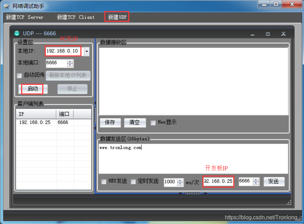Image resolution: width=304 pixels, height=224 pixels.
Task: Maximize the UDP --- 6666 child window
Action: tap(268, 34)
